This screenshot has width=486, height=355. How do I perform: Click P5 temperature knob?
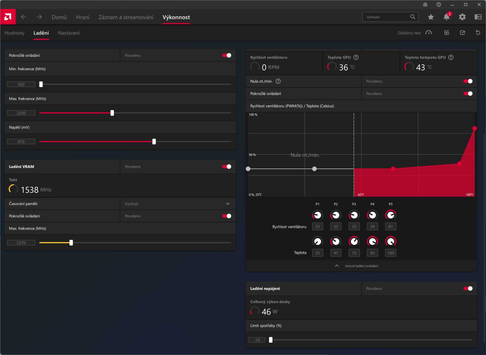[x=391, y=241]
